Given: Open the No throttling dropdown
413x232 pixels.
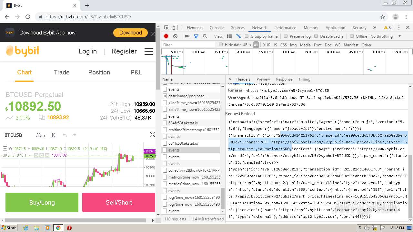Looking at the screenshot, I should (x=386, y=36).
